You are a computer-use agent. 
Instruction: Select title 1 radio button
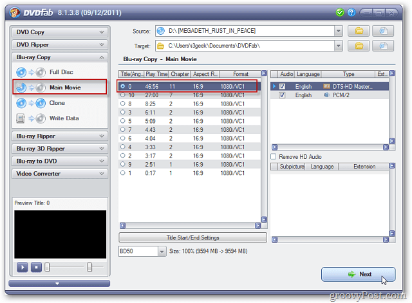(x=123, y=173)
